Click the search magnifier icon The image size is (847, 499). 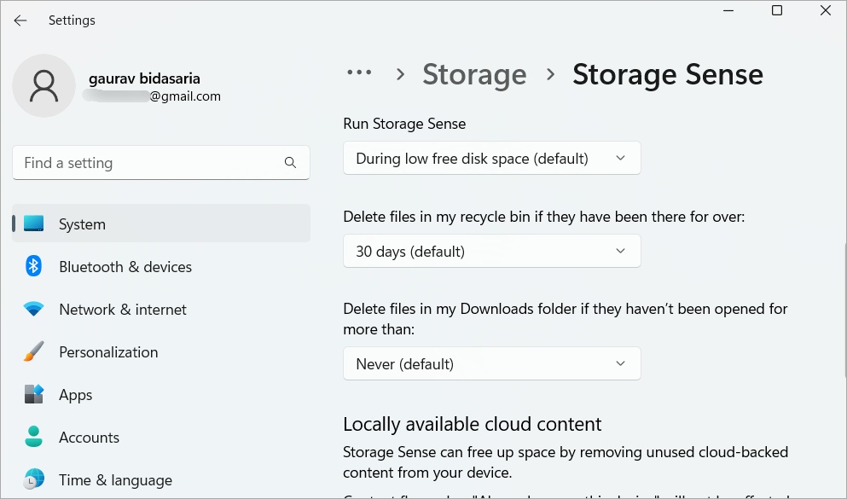[x=290, y=163]
